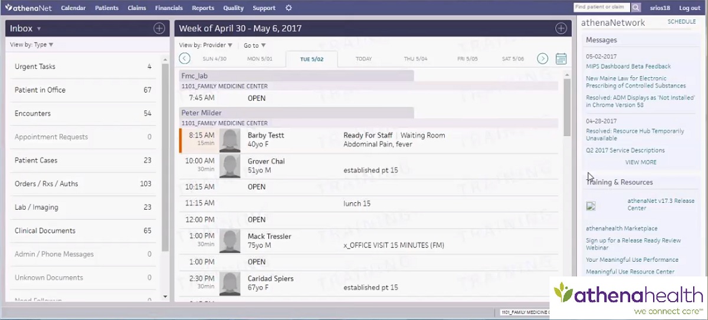Open the settings gear in top menu
Viewport: 708px width, 320px height.
coord(289,8)
